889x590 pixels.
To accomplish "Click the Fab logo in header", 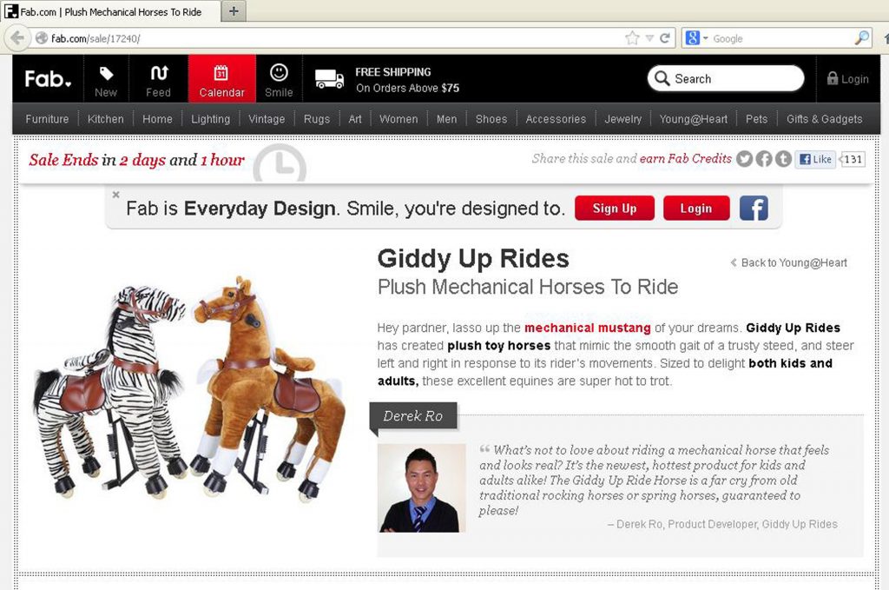I will (x=48, y=79).
